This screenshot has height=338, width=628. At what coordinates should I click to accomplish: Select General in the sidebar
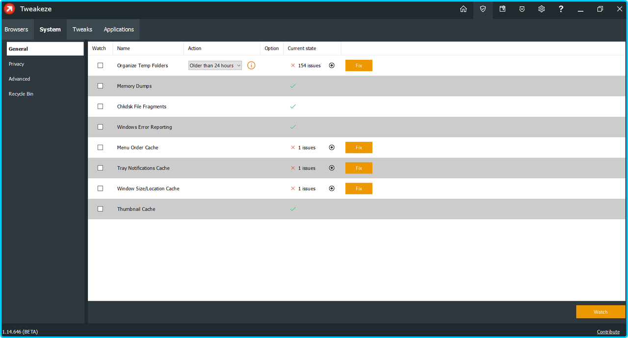point(45,49)
